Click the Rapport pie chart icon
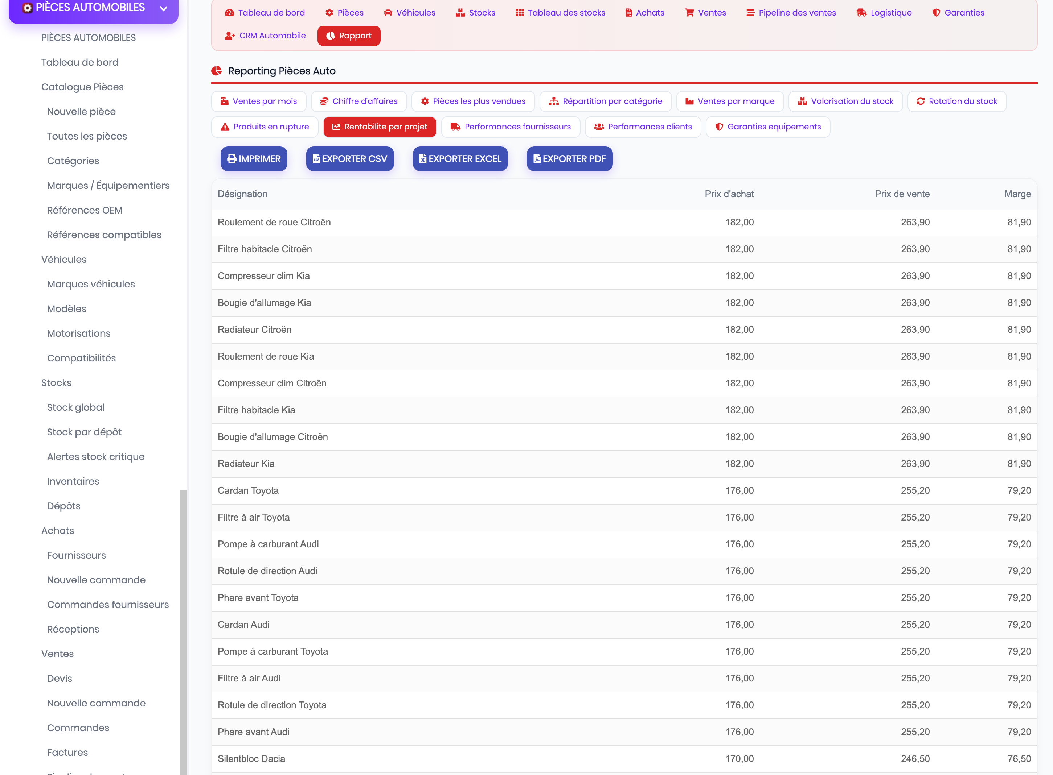Screen dimensions: 1053x775 (331, 36)
